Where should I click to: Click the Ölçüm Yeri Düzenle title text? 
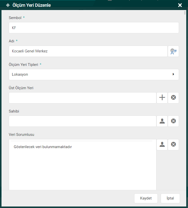[x=32, y=5]
